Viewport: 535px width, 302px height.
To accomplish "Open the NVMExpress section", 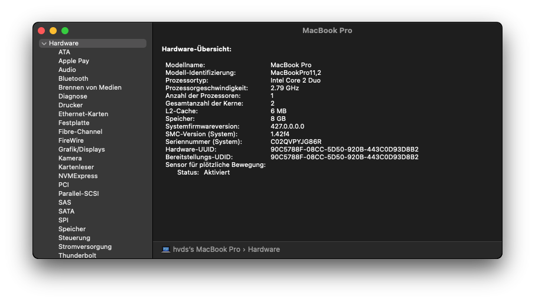I will (x=78, y=176).
